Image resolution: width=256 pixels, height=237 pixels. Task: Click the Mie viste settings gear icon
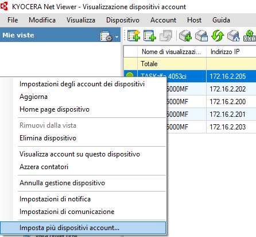pyautogui.click(x=106, y=36)
